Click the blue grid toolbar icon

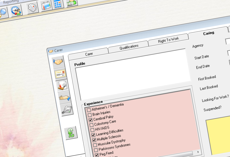[x=58, y=4]
